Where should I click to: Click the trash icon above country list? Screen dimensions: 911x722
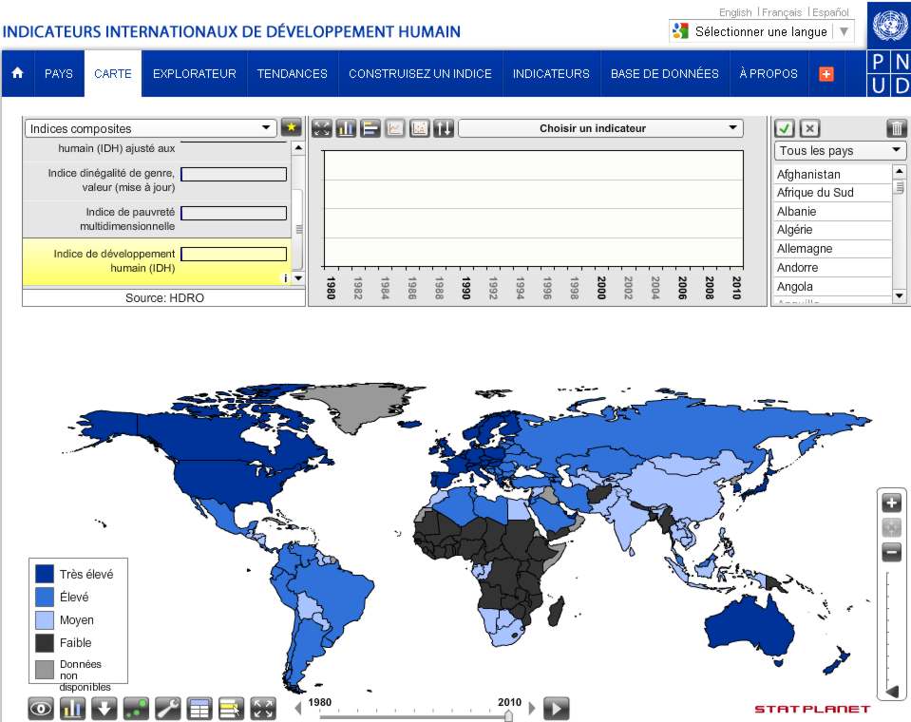(x=896, y=128)
